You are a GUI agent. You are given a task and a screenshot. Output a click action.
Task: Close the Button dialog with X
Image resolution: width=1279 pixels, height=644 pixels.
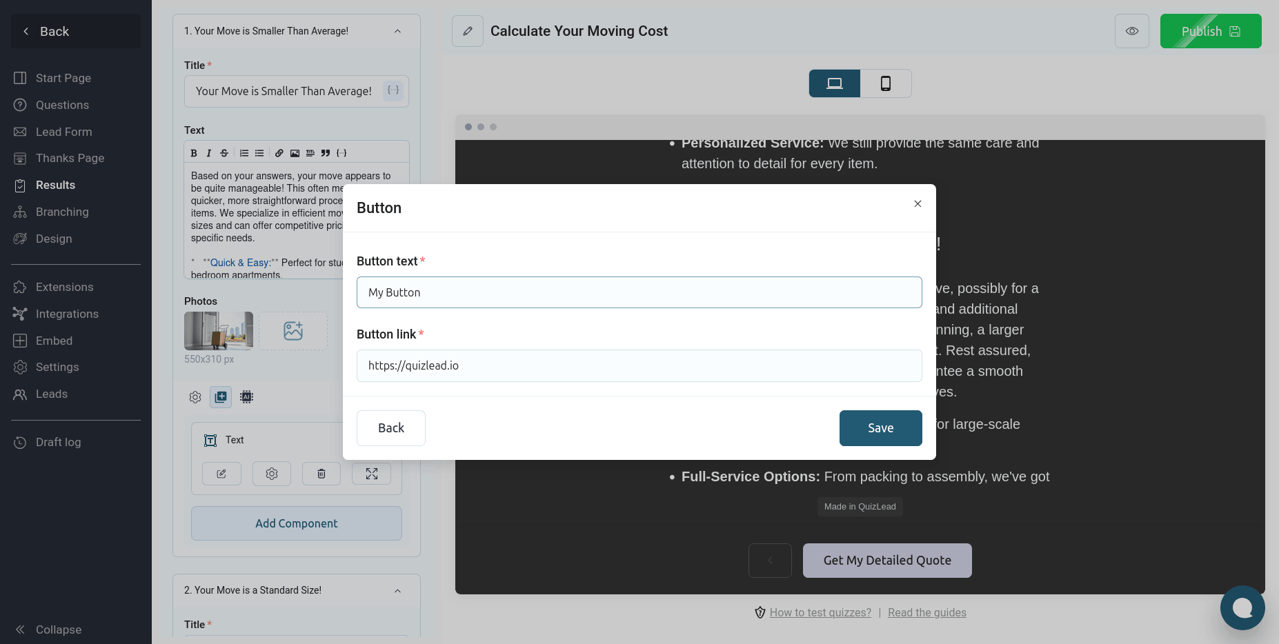pos(918,203)
